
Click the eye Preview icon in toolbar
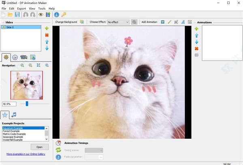click(x=41, y=15)
